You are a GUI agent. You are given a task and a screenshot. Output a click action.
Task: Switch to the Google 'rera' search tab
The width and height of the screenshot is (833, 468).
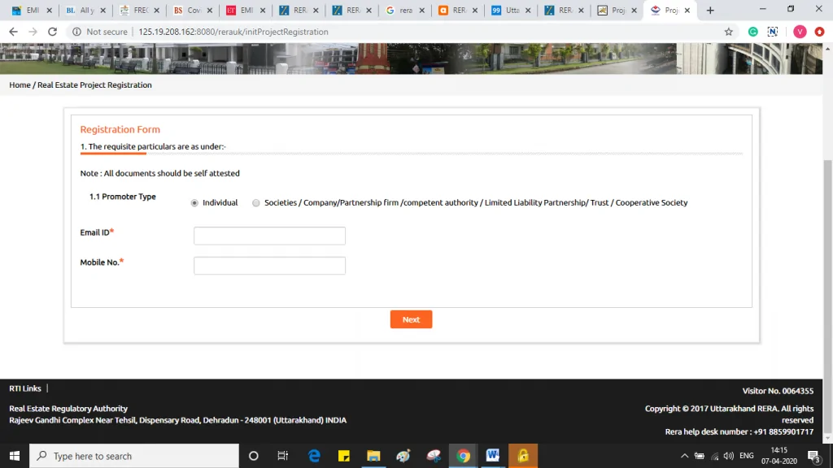400,11
